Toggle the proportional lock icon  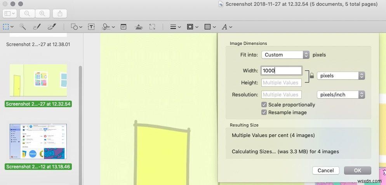pyautogui.click(x=312, y=75)
